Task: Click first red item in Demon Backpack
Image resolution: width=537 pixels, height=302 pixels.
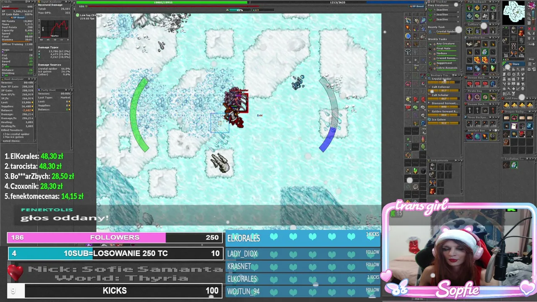Action: [470, 84]
